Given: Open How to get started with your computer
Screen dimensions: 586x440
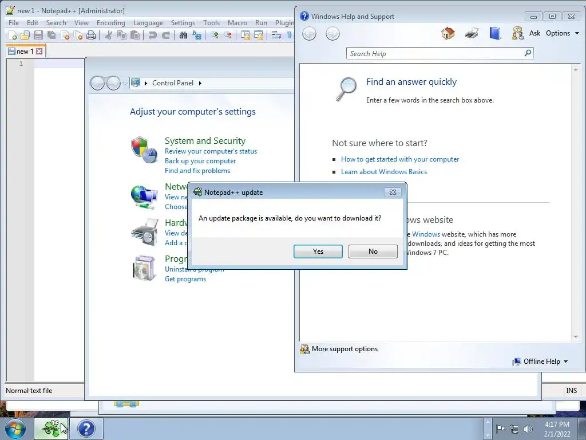Looking at the screenshot, I should [400, 159].
